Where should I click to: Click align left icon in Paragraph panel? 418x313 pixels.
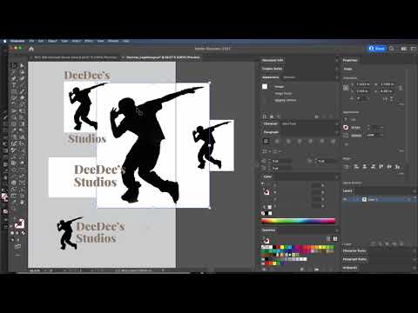point(266,142)
